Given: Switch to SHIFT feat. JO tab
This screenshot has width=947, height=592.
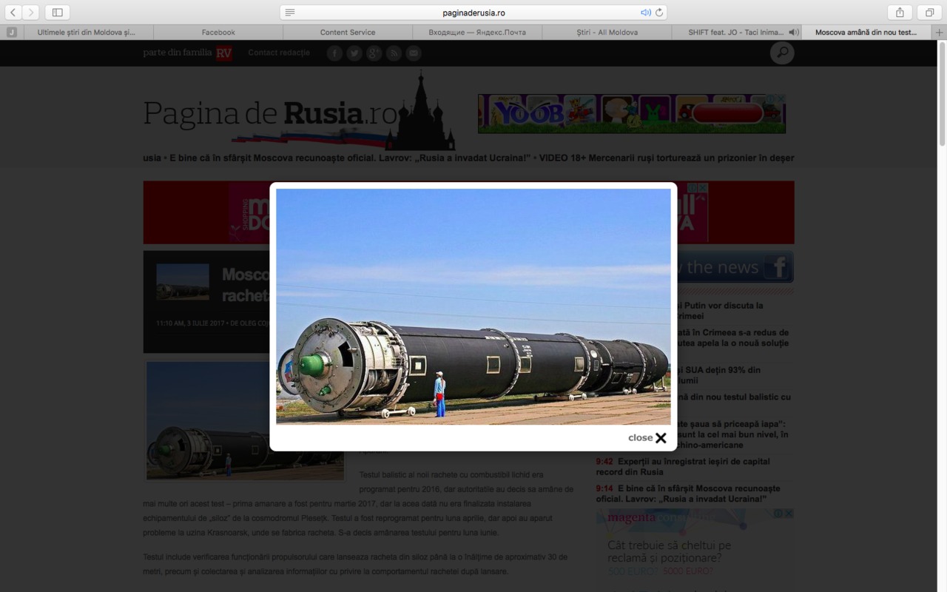Looking at the screenshot, I should 736,33.
